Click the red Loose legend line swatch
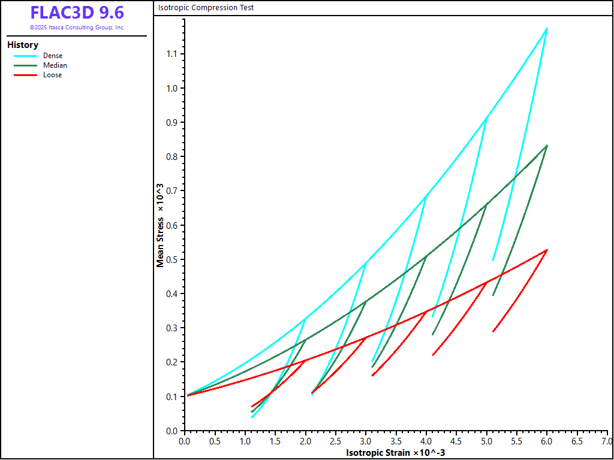The width and height of the screenshot is (614, 460). coord(25,75)
